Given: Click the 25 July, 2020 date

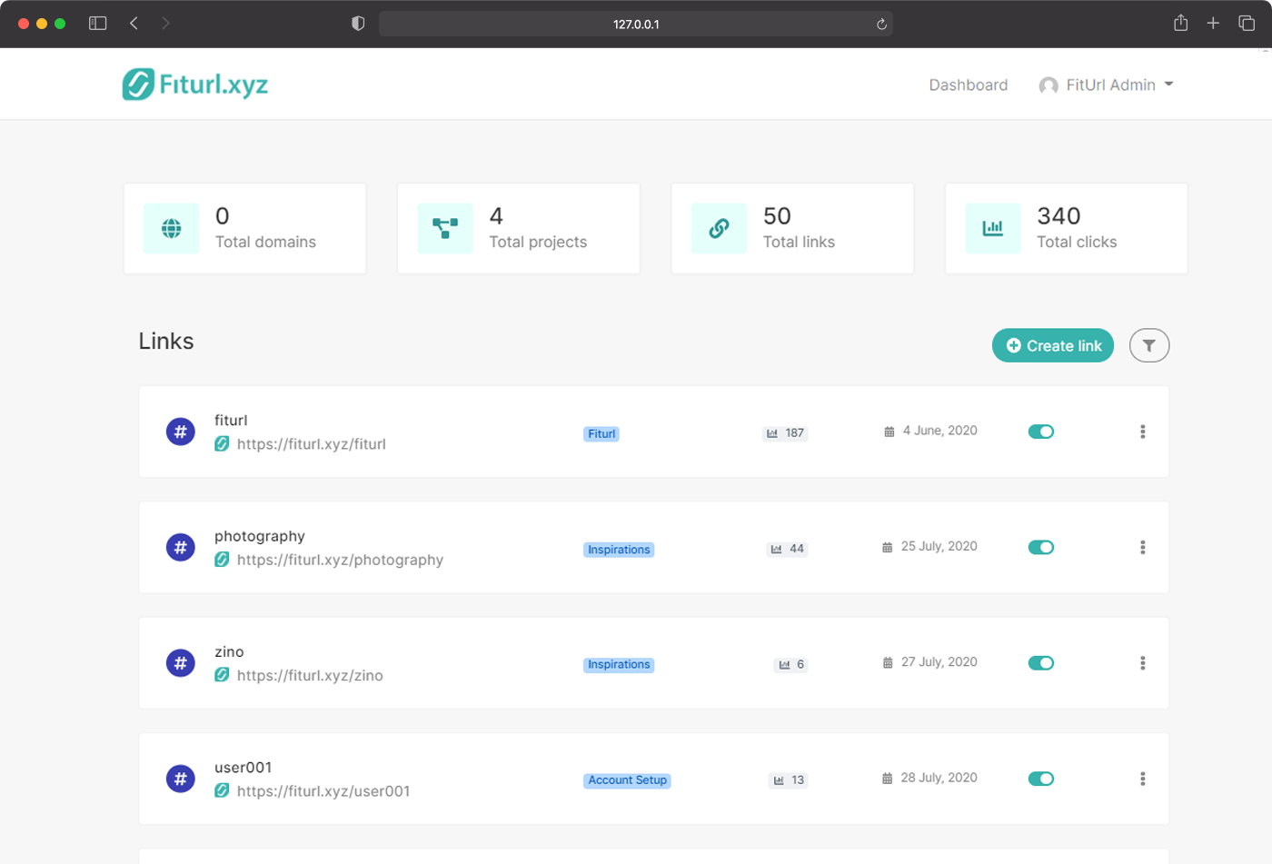Looking at the screenshot, I should point(939,546).
